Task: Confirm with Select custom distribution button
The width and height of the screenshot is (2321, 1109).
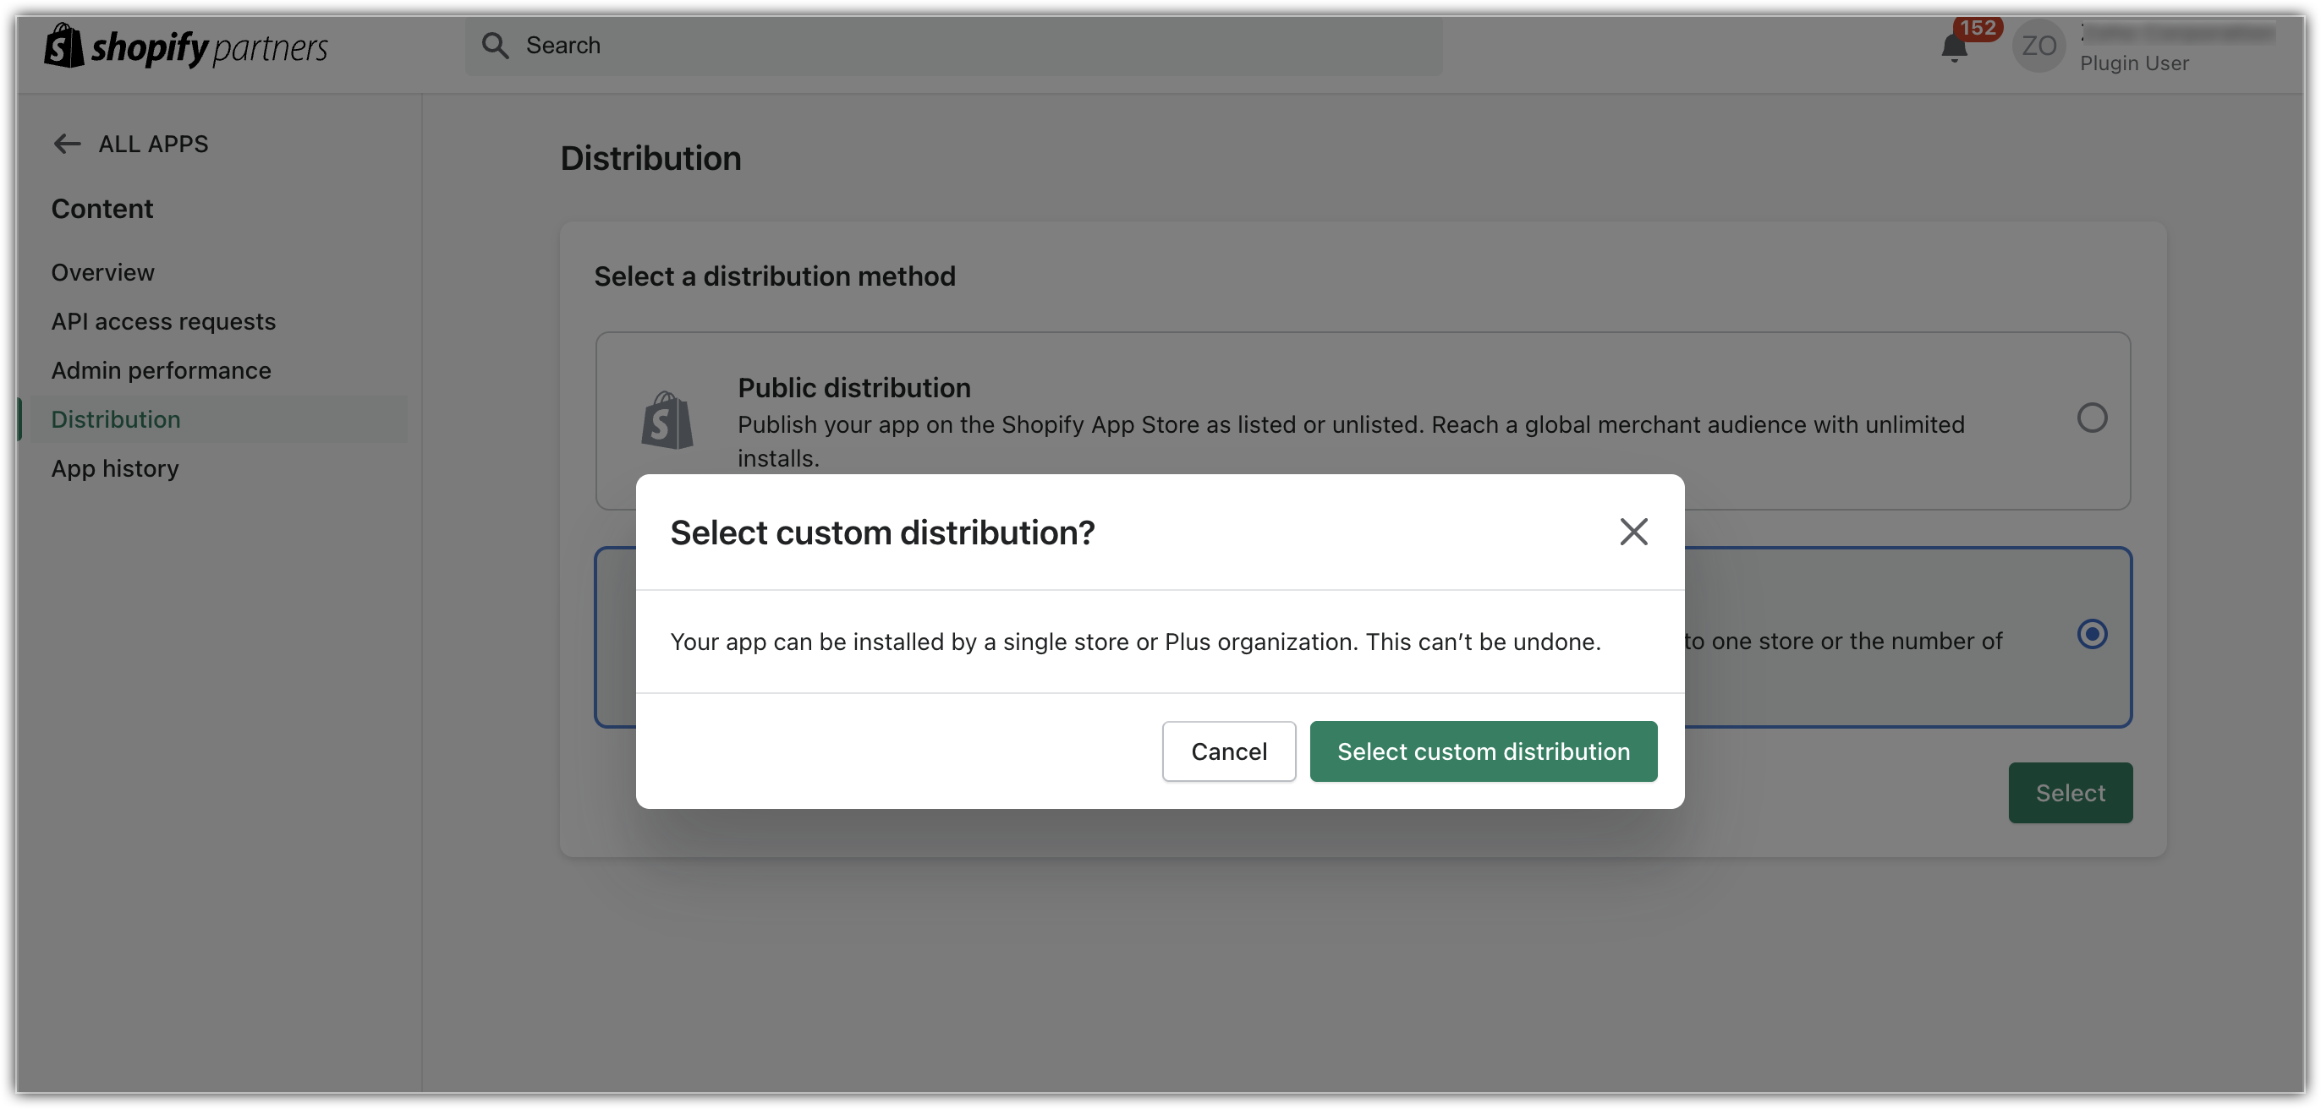Action: pos(1482,751)
